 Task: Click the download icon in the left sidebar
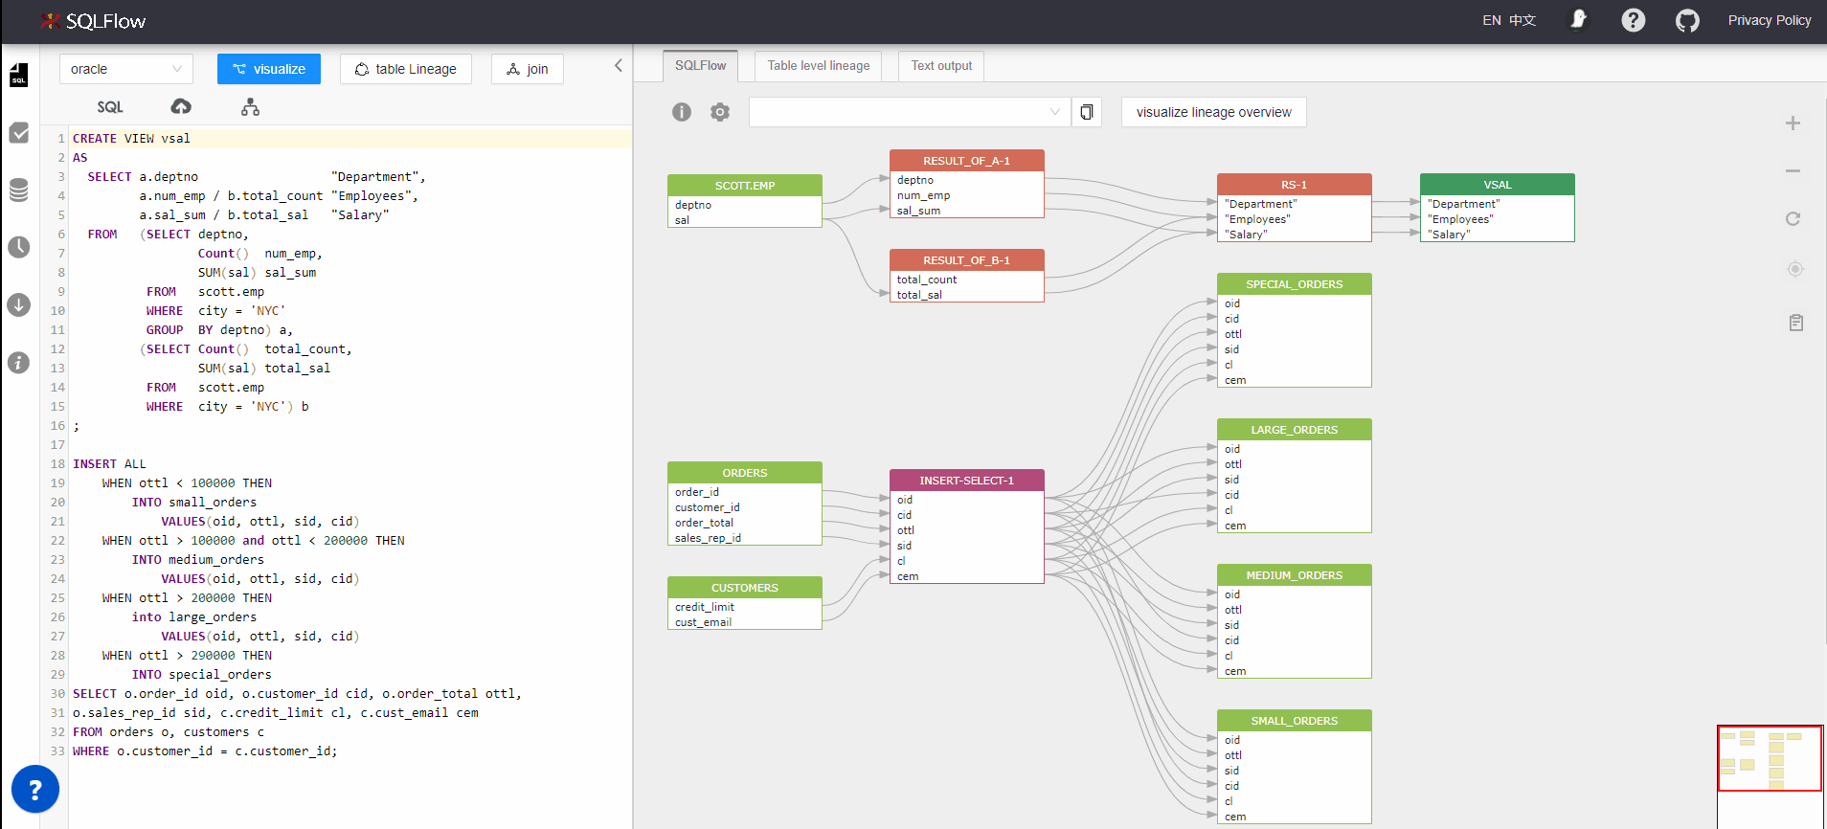[x=19, y=305]
